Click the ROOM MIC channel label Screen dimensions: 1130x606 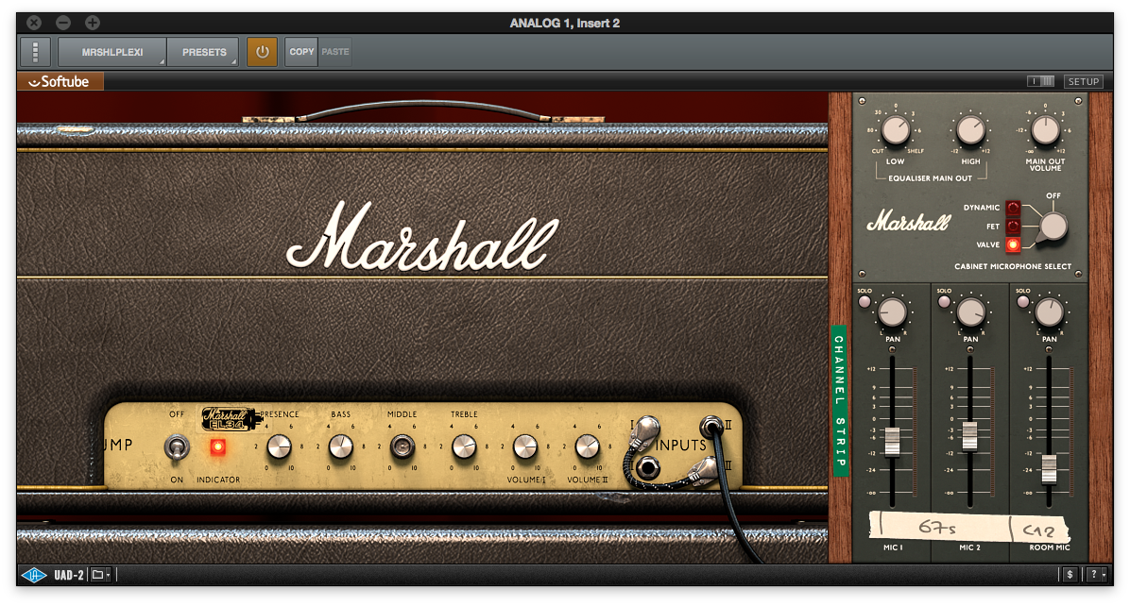point(1050,547)
